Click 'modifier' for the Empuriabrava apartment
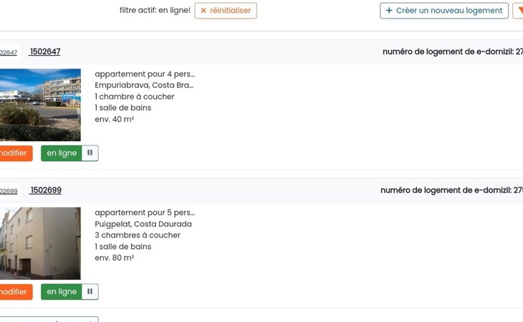Viewport: 523px width, 322px height. pos(14,153)
